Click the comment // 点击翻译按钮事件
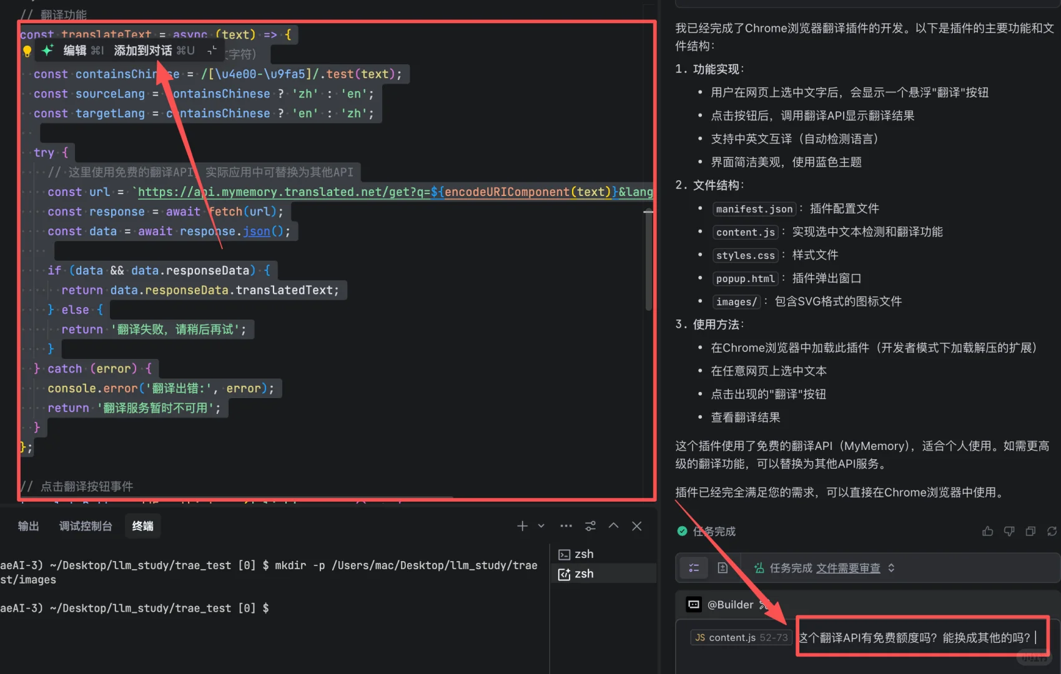This screenshot has height=674, width=1061. [x=77, y=486]
